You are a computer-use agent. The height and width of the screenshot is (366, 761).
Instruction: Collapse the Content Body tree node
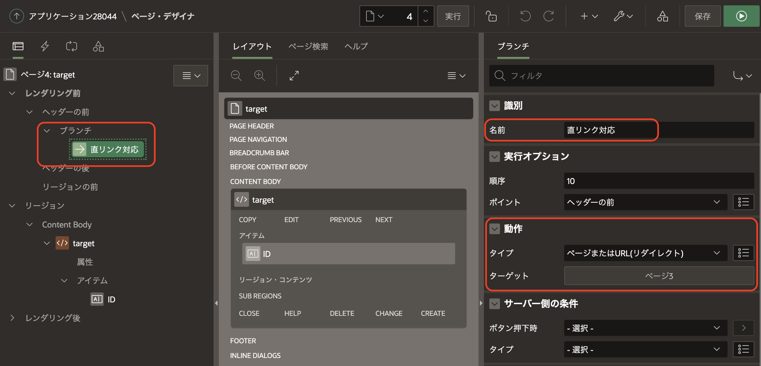(29, 224)
